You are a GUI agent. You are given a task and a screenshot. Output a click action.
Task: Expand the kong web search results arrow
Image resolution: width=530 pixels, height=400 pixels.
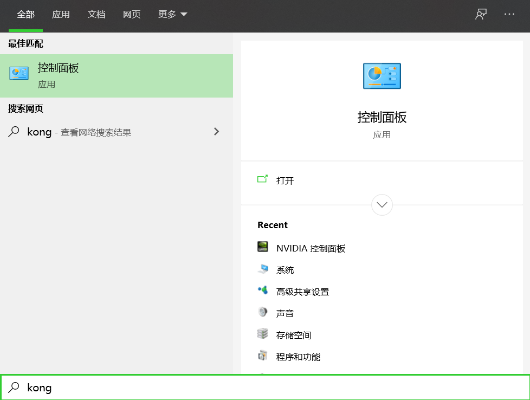point(216,132)
